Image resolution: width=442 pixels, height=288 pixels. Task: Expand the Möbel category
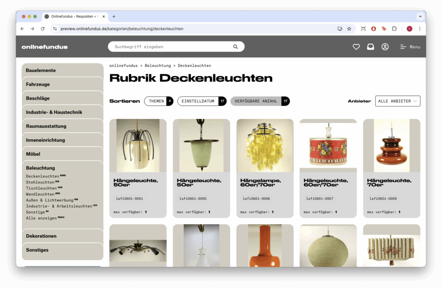point(63,154)
